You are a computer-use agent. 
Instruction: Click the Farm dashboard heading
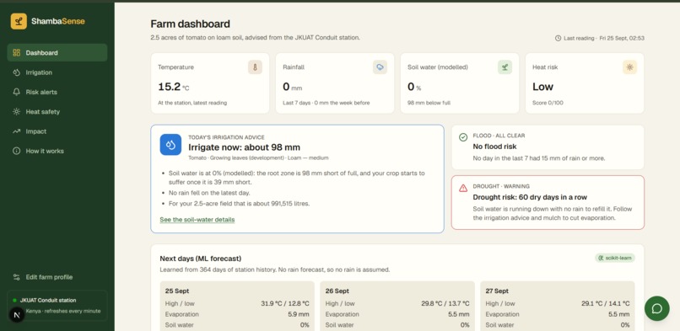tap(190, 24)
